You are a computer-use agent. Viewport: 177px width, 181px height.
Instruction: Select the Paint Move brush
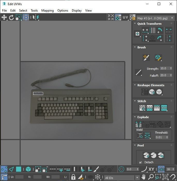coord(146,57)
